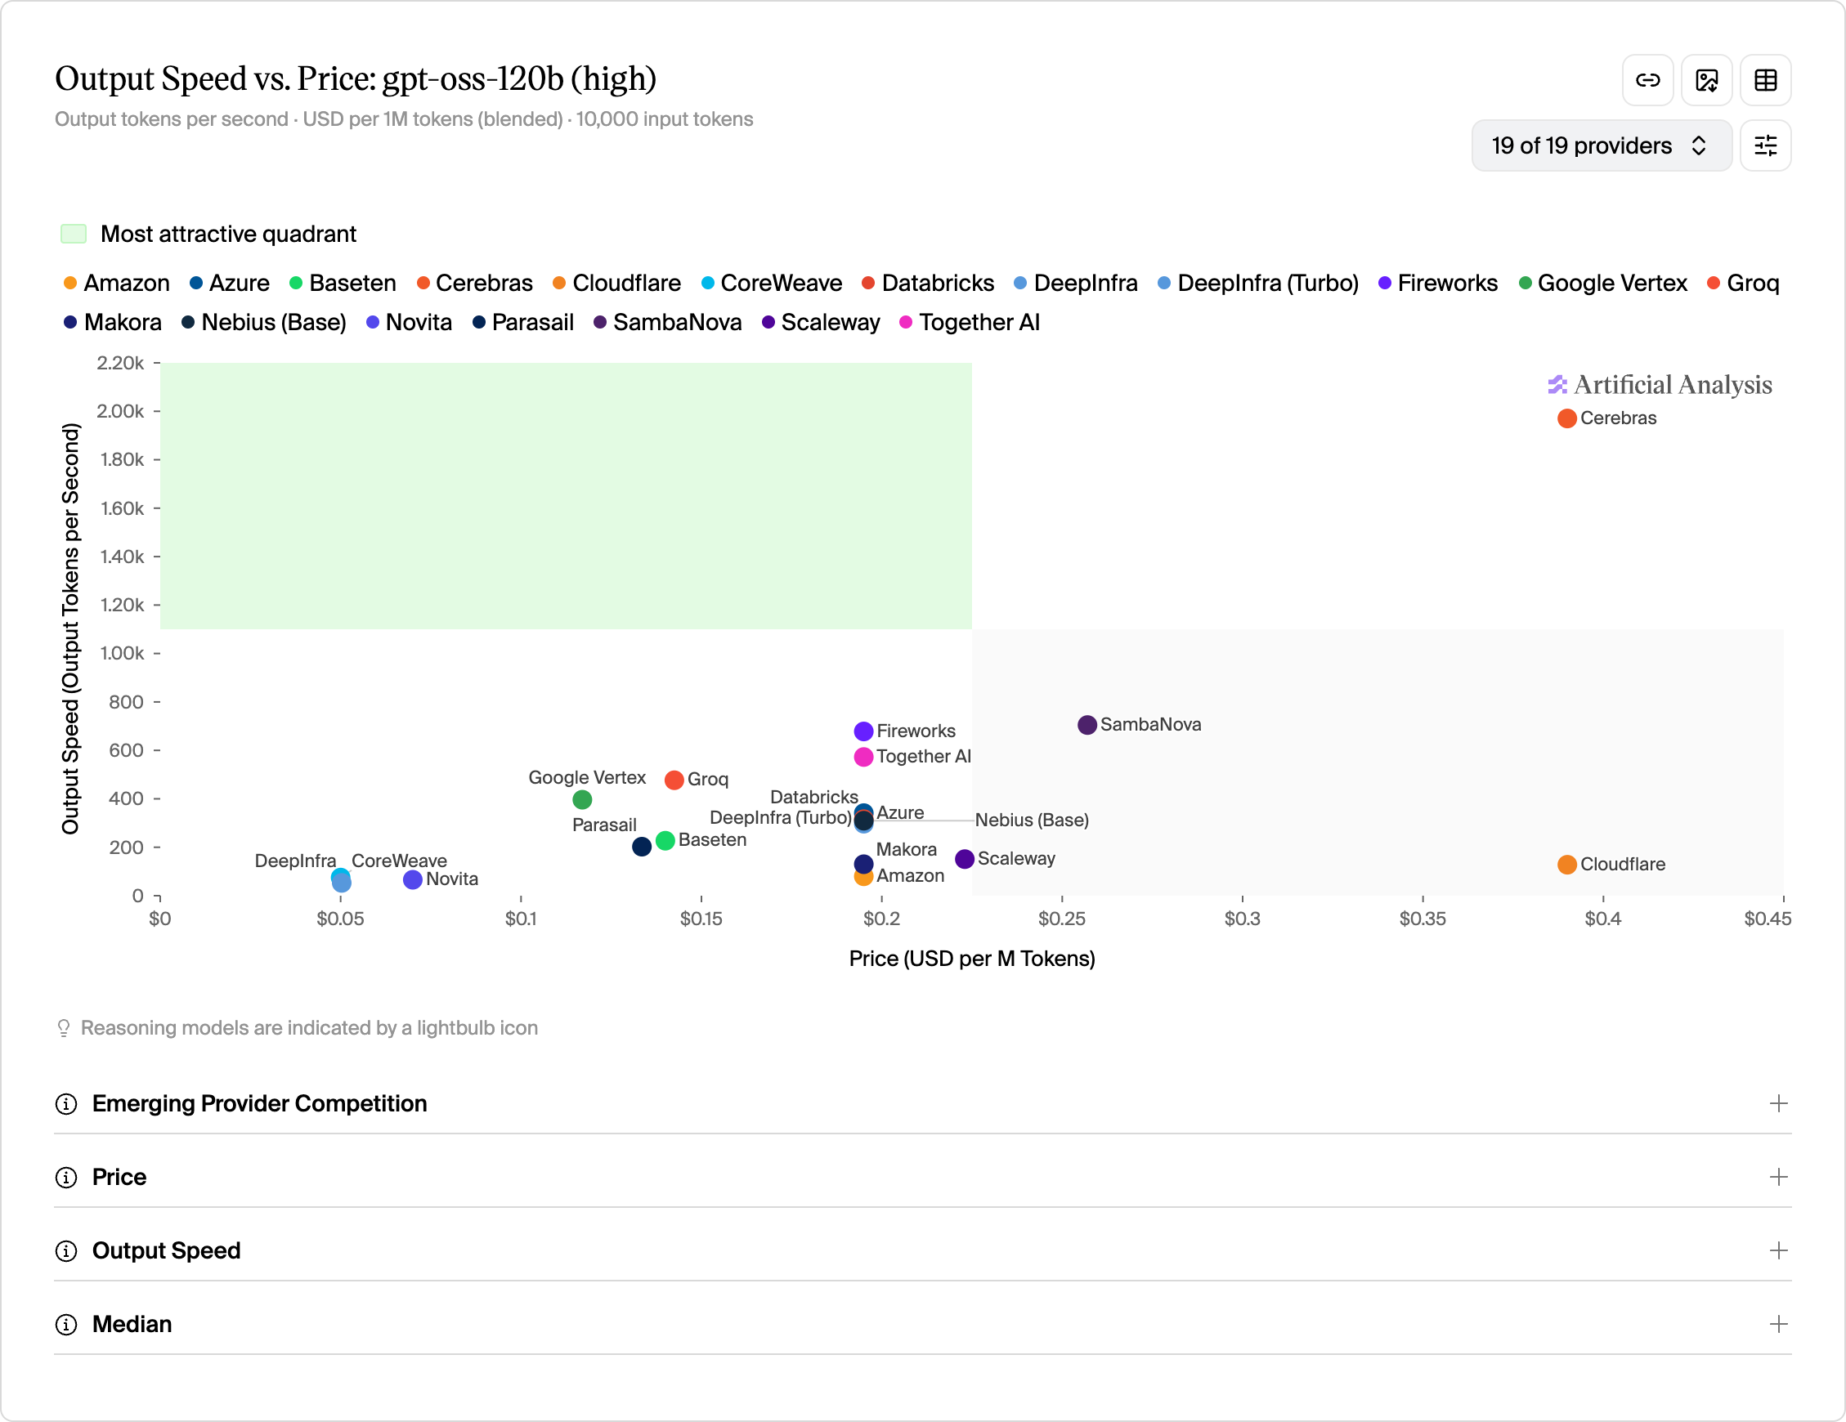
Task: Toggle Cloudflare series in the legend
Action: (x=617, y=283)
